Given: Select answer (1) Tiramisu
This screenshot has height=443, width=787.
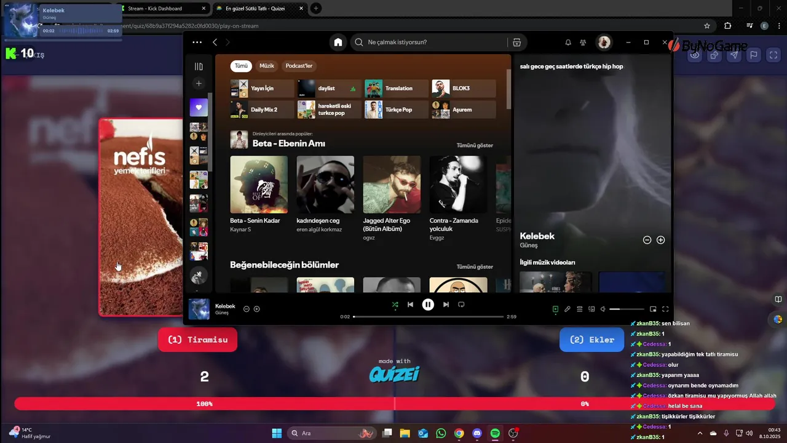Looking at the screenshot, I should [197, 340].
